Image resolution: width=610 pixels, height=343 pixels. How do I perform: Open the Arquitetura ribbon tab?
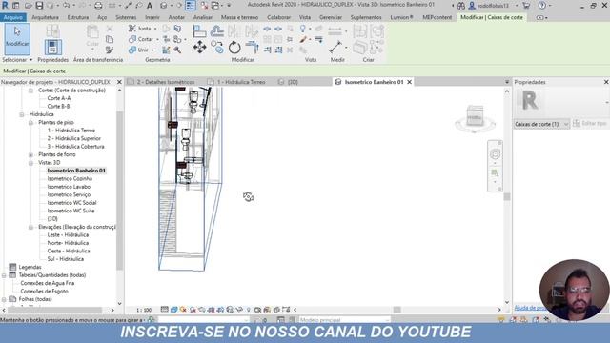pyautogui.click(x=45, y=17)
